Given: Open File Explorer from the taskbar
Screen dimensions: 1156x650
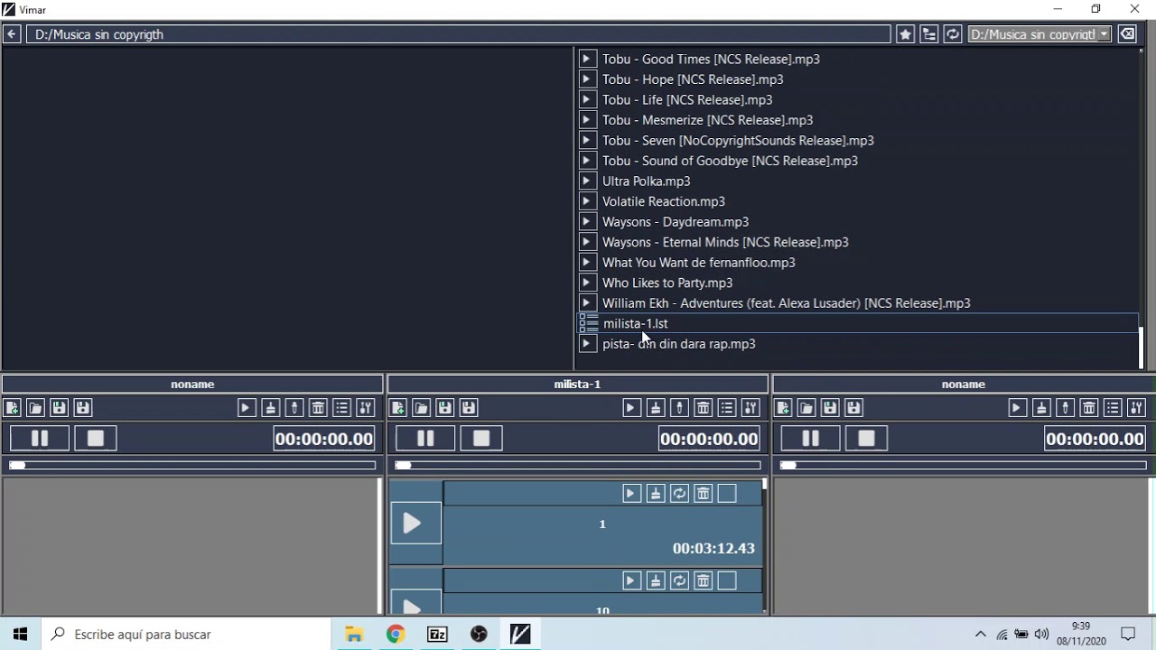Looking at the screenshot, I should pyautogui.click(x=354, y=635).
